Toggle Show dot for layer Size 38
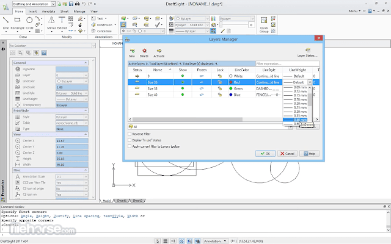The height and width of the screenshot is (244, 391). [x=183, y=88]
